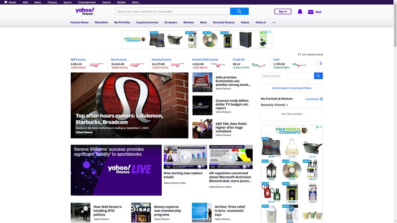Open Personal Finance menu item

[x=224, y=22]
